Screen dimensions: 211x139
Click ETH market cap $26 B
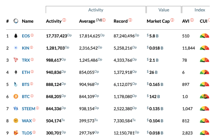pyautogui.click(x=152, y=72)
